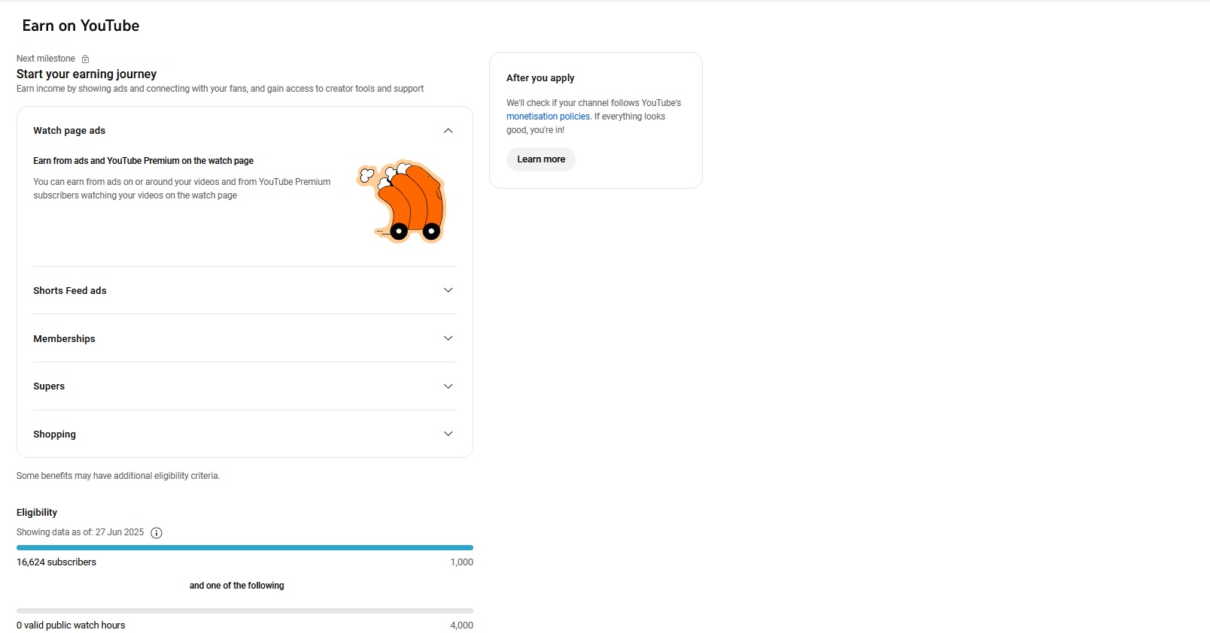1210x633 pixels.
Task: Click the Earn from ads and YouTube Premium subtitle
Action: (x=143, y=161)
